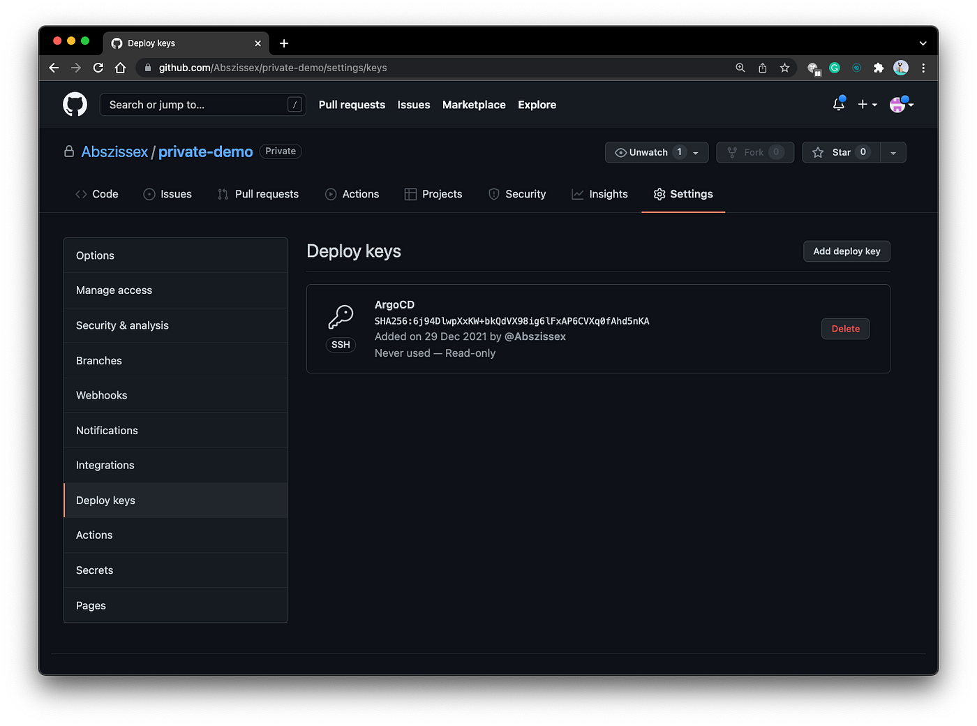Open the Marketplace menu item
Viewport: 977px width, 726px height.
tap(474, 105)
